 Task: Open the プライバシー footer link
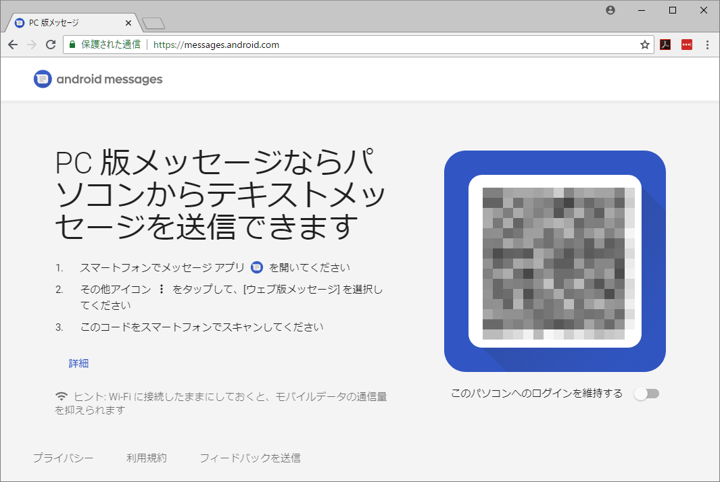coord(63,458)
